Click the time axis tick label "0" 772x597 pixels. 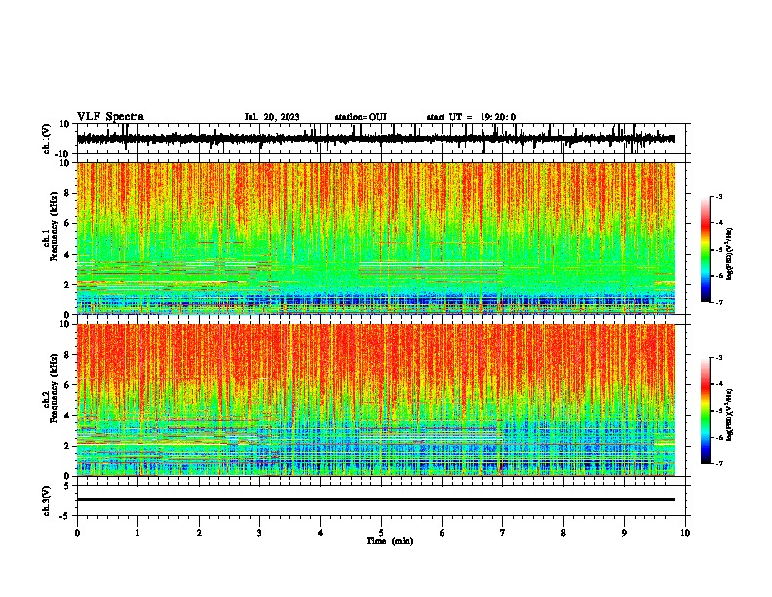point(77,533)
